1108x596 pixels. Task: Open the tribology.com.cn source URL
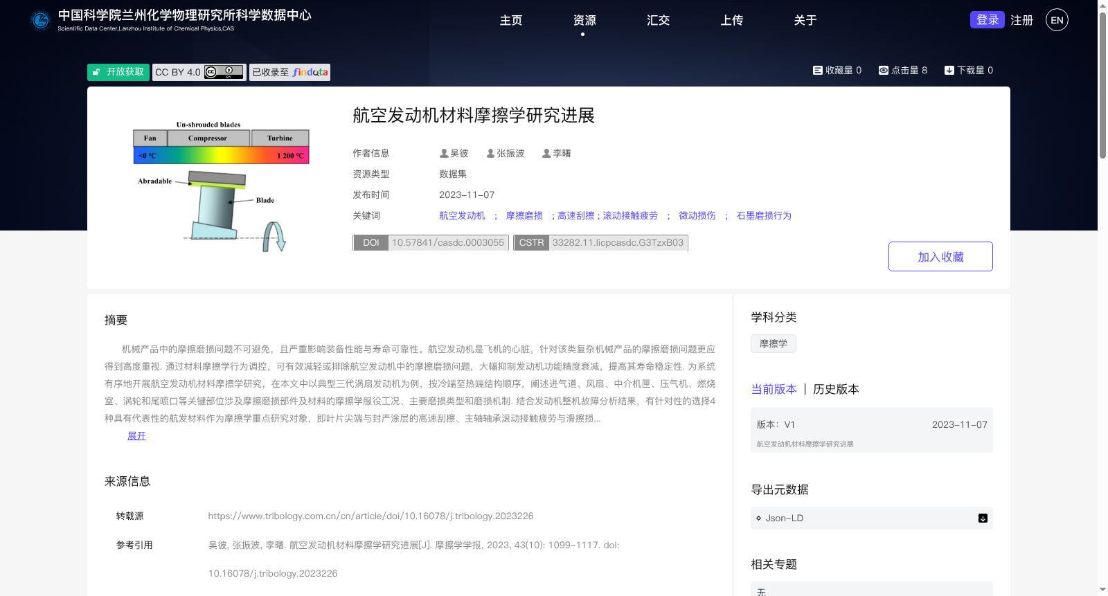[370, 516]
